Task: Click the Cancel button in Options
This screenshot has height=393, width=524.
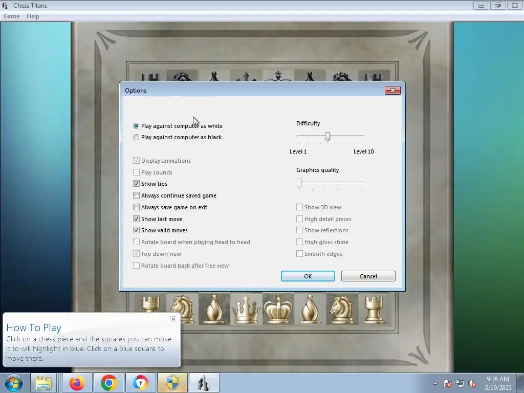Action: [x=368, y=276]
